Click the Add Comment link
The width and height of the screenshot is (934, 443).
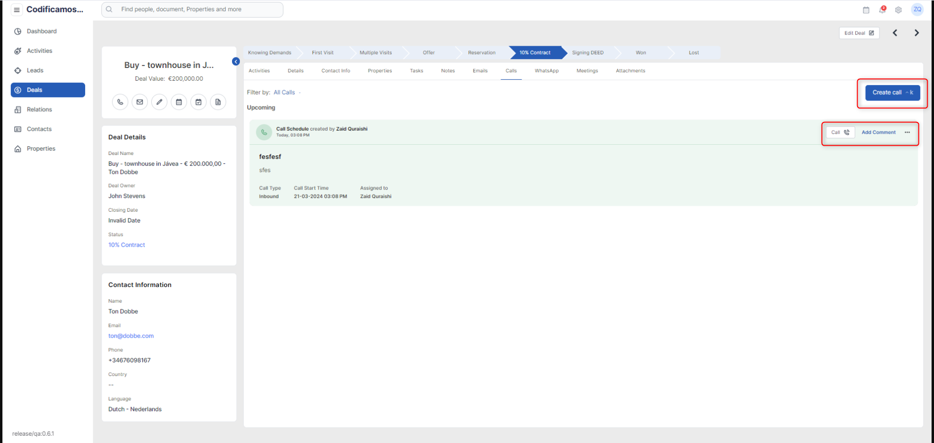coord(878,132)
